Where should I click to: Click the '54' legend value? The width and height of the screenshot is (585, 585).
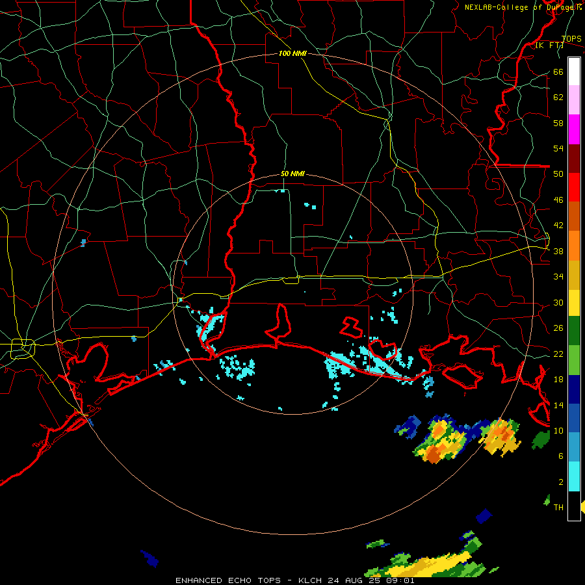(x=558, y=149)
